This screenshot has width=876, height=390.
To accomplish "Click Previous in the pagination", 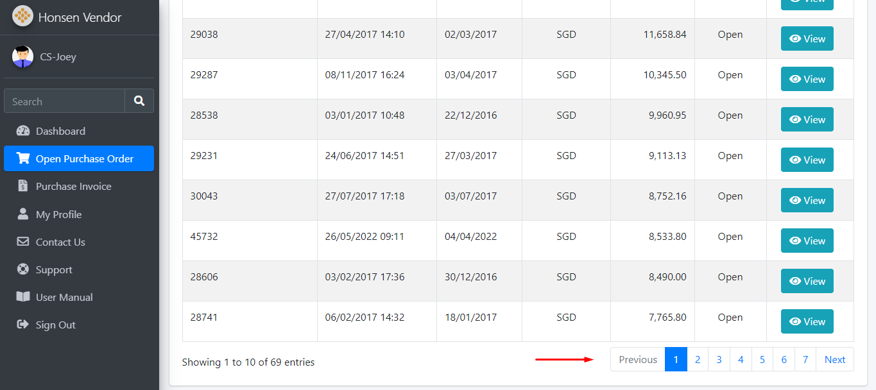I will [637, 359].
